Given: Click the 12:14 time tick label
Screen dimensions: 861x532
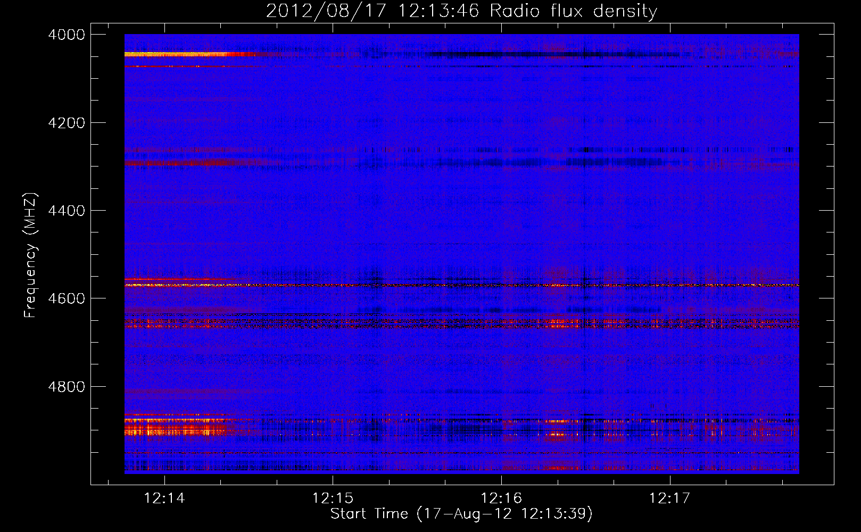Looking at the screenshot, I should coord(164,498).
